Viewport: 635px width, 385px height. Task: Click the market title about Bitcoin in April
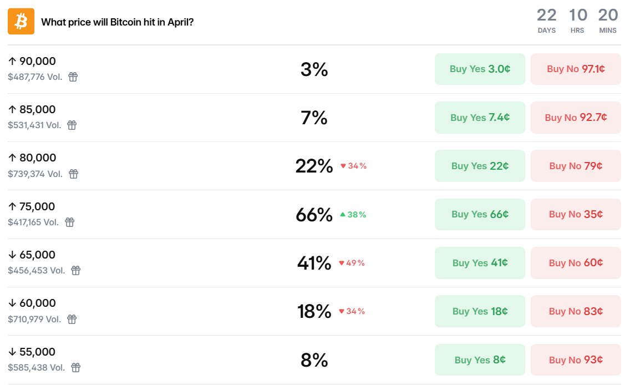(118, 22)
